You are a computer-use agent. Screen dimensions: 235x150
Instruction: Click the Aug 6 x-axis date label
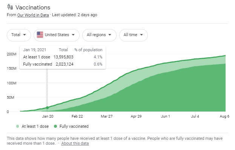(x=224, y=116)
